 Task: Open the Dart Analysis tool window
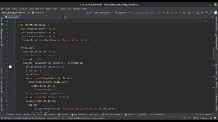pos(157,115)
